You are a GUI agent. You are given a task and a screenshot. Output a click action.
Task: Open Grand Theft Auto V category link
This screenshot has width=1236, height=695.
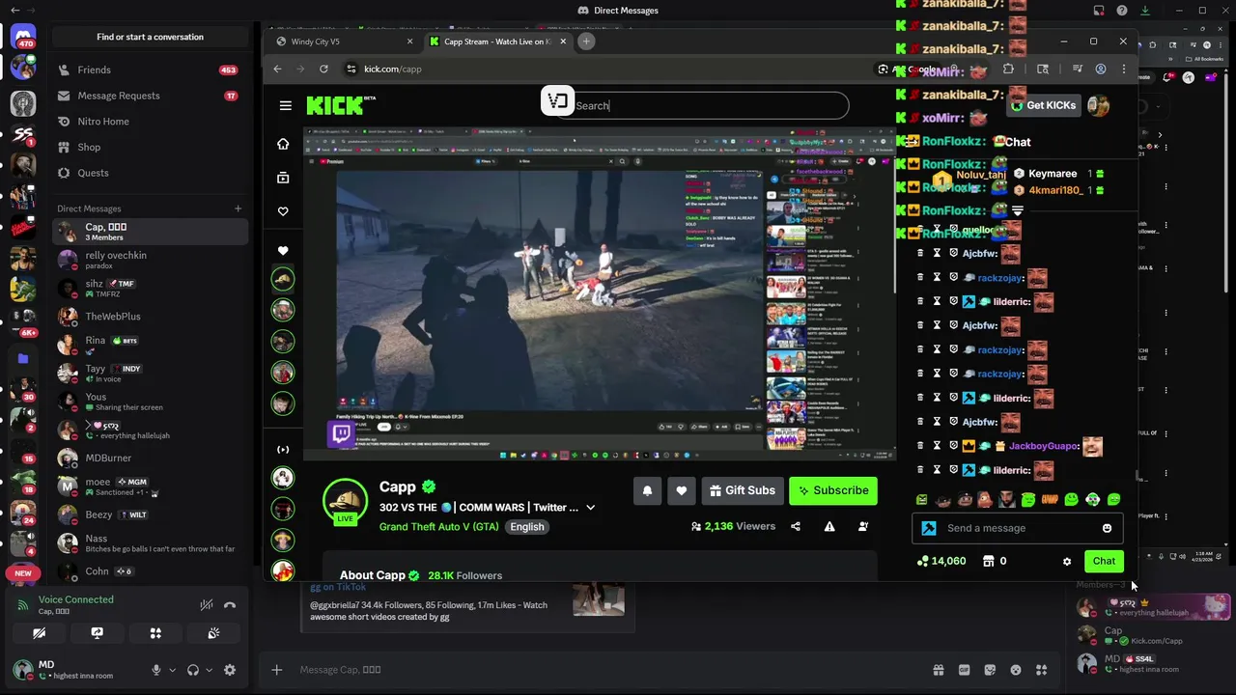pos(439,527)
